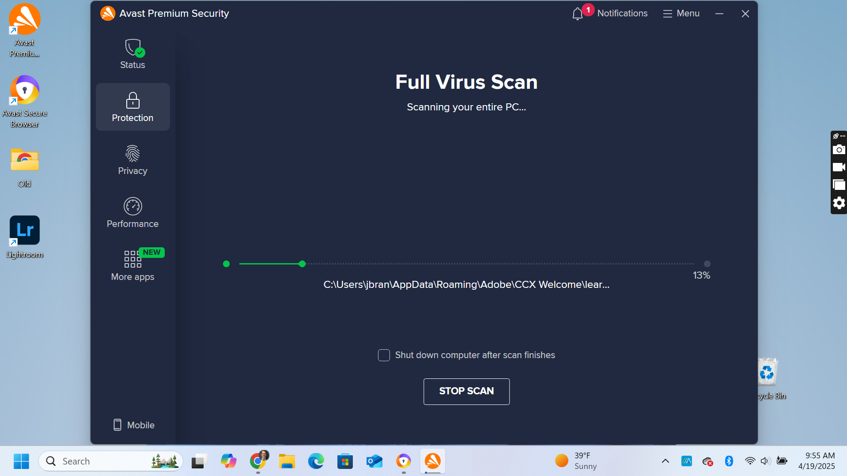
Task: Click the scan progress bar marker
Action: click(302, 264)
